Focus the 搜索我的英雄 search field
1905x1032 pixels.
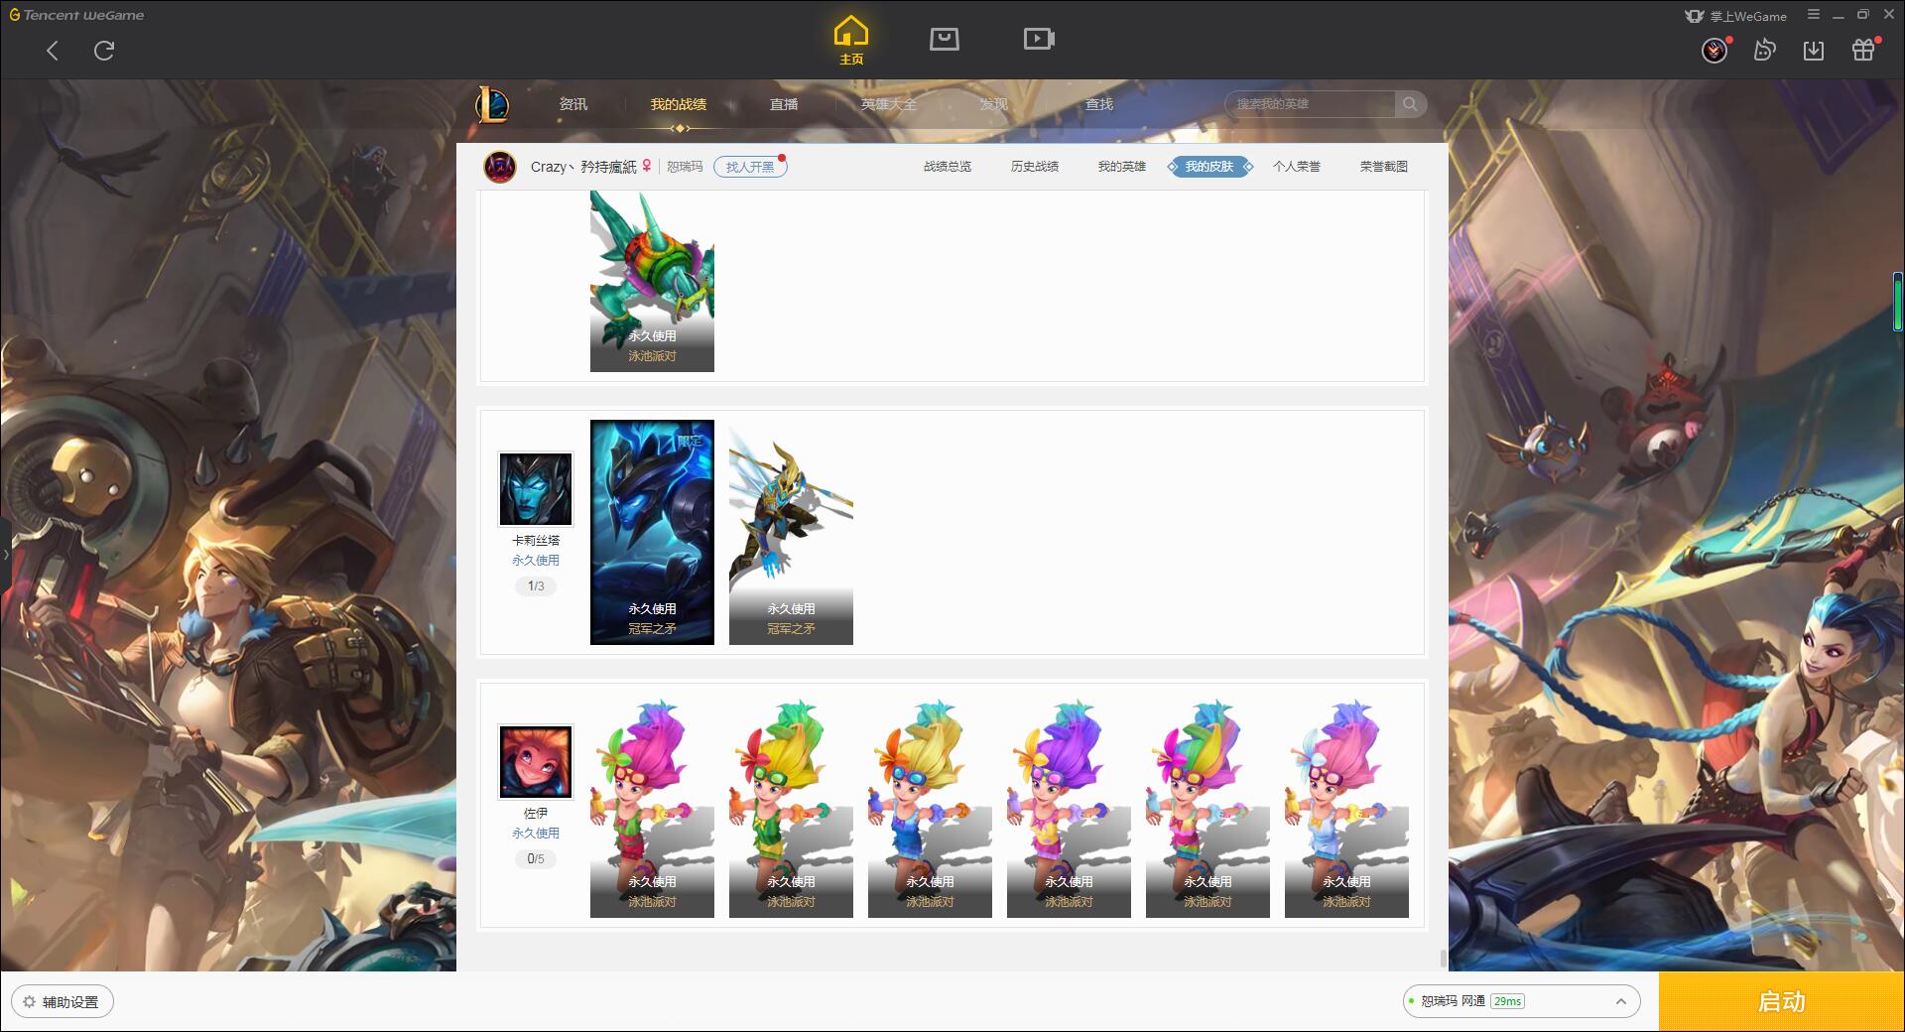click(1310, 104)
